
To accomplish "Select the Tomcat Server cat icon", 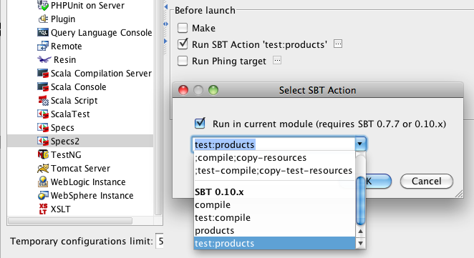I will point(43,169).
